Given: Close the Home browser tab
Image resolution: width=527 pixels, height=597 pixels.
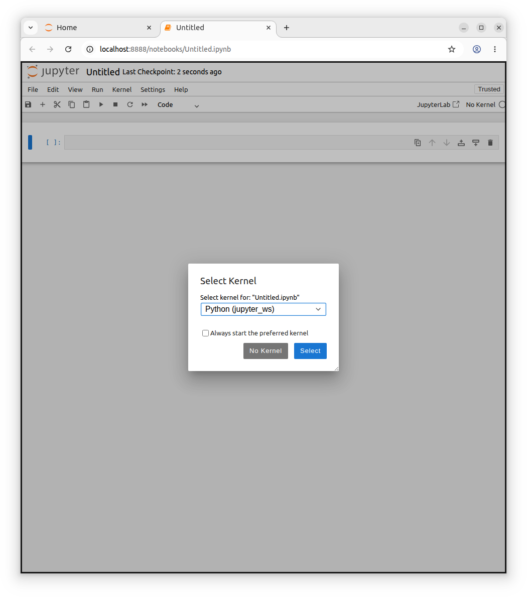Looking at the screenshot, I should point(149,28).
